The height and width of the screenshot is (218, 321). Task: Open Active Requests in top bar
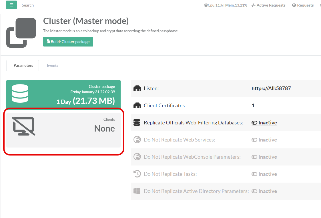(268, 5)
